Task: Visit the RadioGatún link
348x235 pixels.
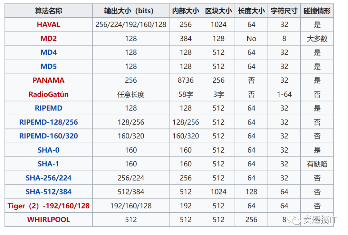Action: (48, 94)
